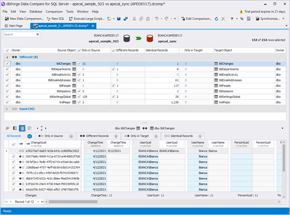Click Execute Large Script toolbar button
The width and height of the screenshot is (290, 215).
(x=87, y=19)
